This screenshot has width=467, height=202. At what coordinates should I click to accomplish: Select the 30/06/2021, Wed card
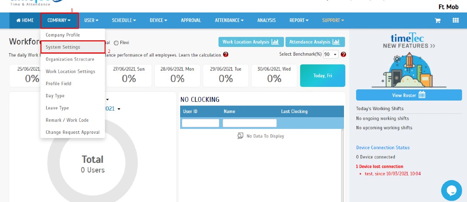tap(274, 76)
